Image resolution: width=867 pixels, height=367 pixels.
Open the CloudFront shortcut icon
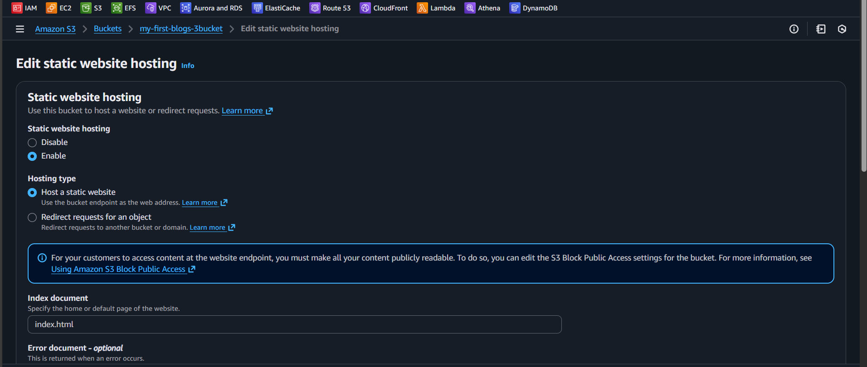pos(365,8)
